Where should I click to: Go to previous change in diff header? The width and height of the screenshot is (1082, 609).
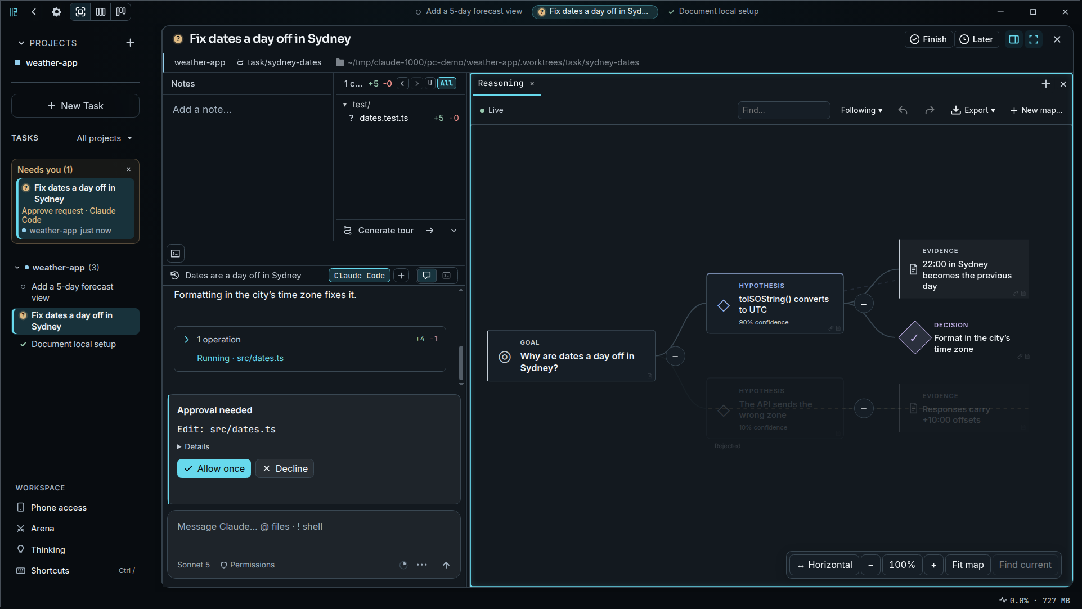click(x=403, y=83)
